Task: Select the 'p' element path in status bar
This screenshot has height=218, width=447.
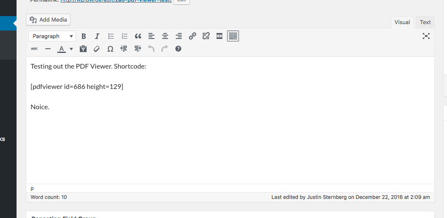Action: (32, 188)
